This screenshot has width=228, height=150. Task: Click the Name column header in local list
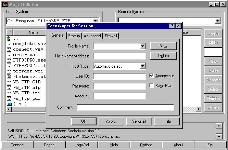click(x=30, y=32)
